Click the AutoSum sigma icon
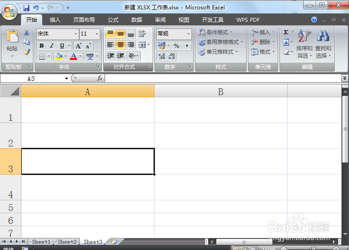349x250 pixels. pos(286,32)
